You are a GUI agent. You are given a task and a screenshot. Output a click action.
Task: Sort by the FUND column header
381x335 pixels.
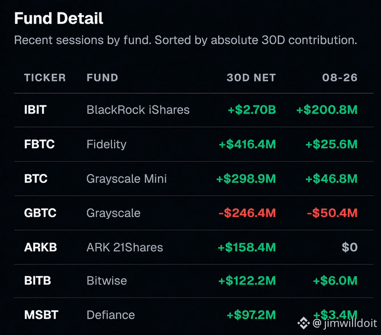[102, 78]
